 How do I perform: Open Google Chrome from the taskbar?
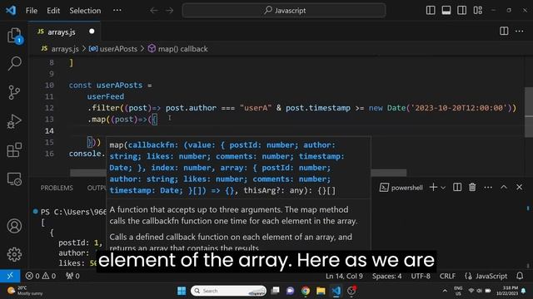point(306,291)
